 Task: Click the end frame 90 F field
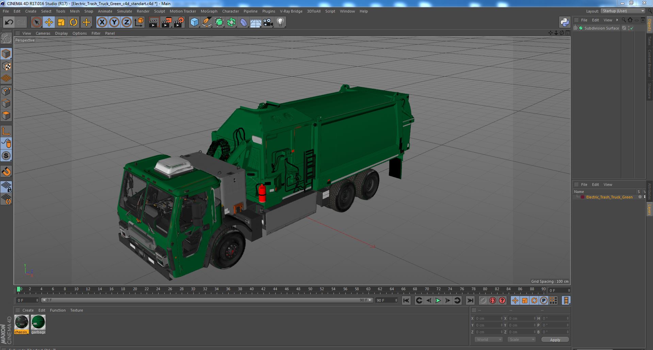387,300
